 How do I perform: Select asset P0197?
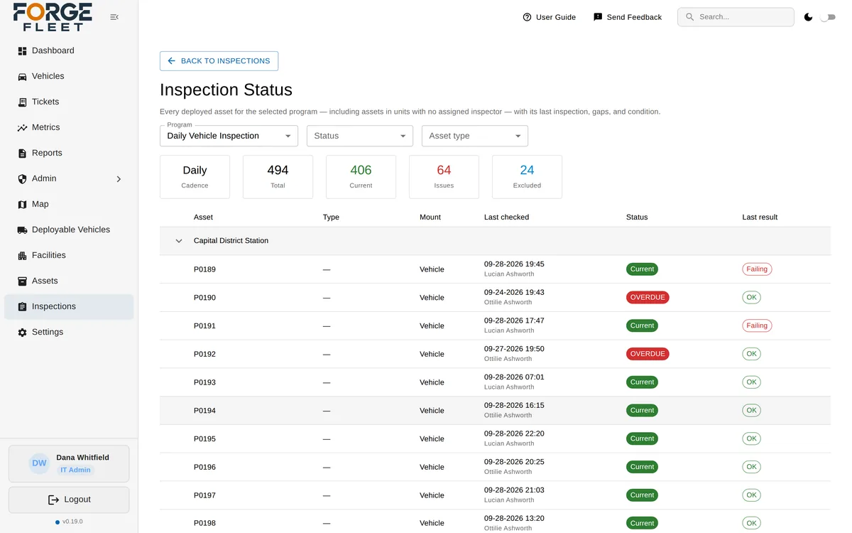coord(495,495)
